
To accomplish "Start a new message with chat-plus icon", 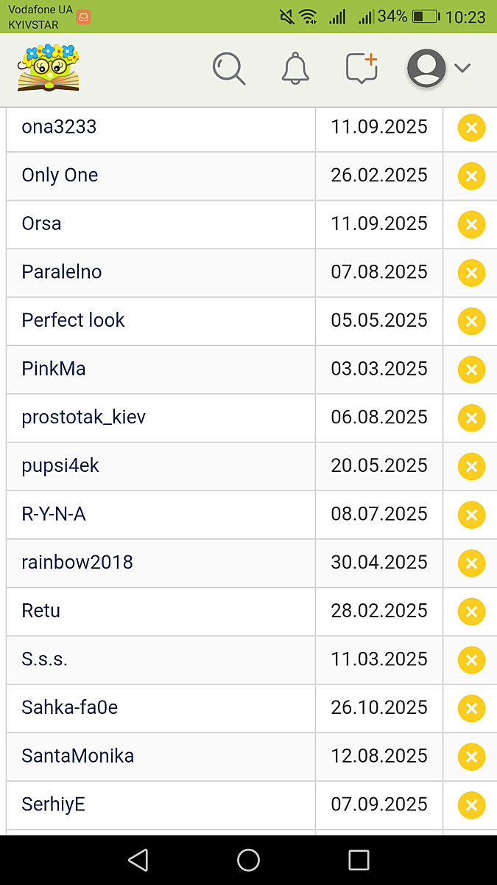I will coord(362,68).
